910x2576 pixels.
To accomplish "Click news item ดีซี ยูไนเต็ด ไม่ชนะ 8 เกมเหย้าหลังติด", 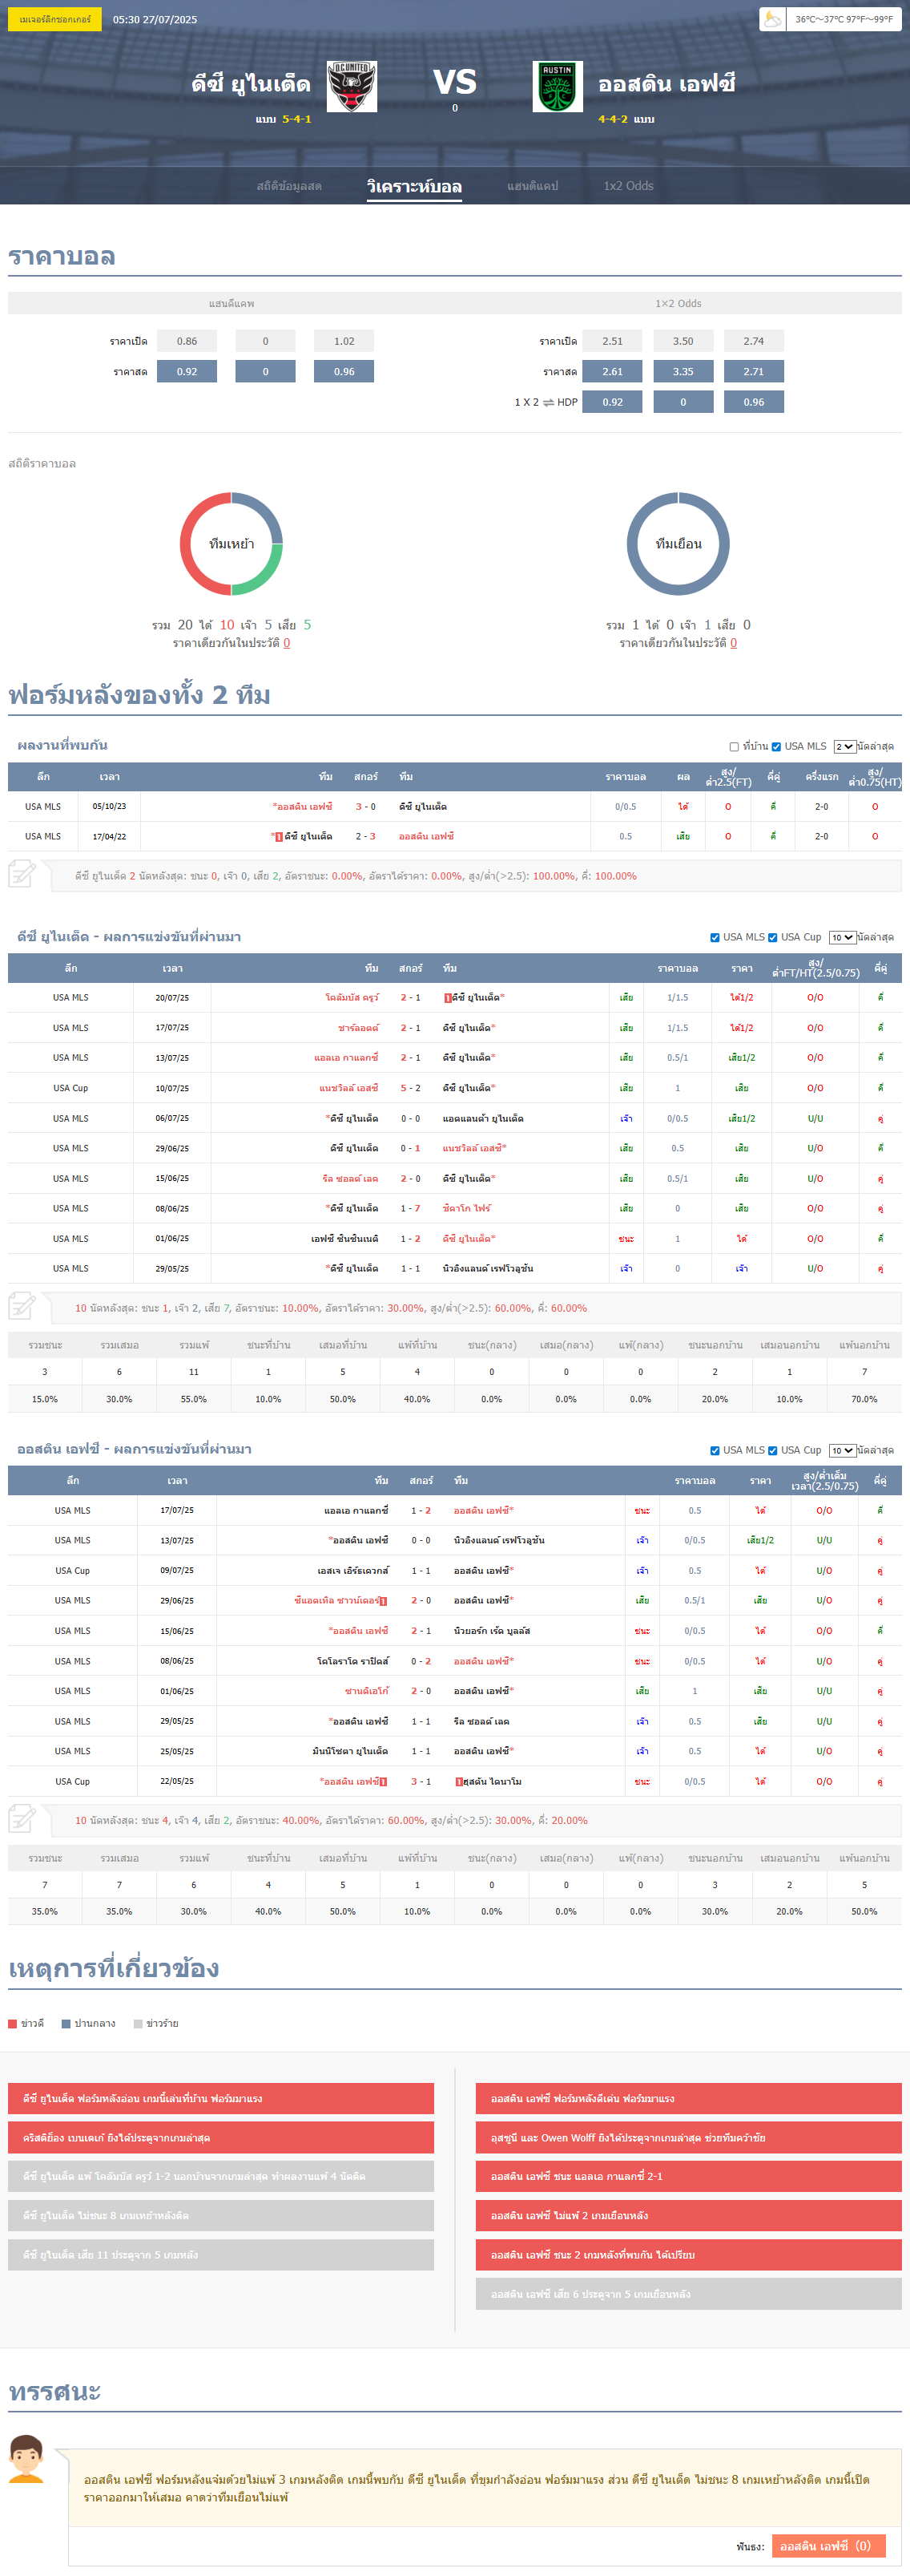I will (x=221, y=2215).
